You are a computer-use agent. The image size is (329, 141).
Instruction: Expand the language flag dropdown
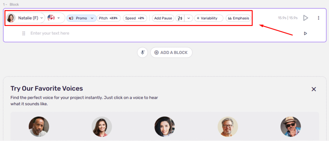coord(54,18)
